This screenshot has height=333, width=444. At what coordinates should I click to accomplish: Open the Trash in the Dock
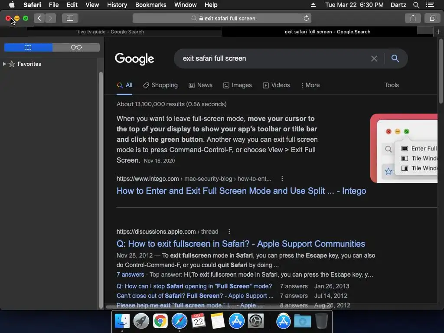(321, 321)
